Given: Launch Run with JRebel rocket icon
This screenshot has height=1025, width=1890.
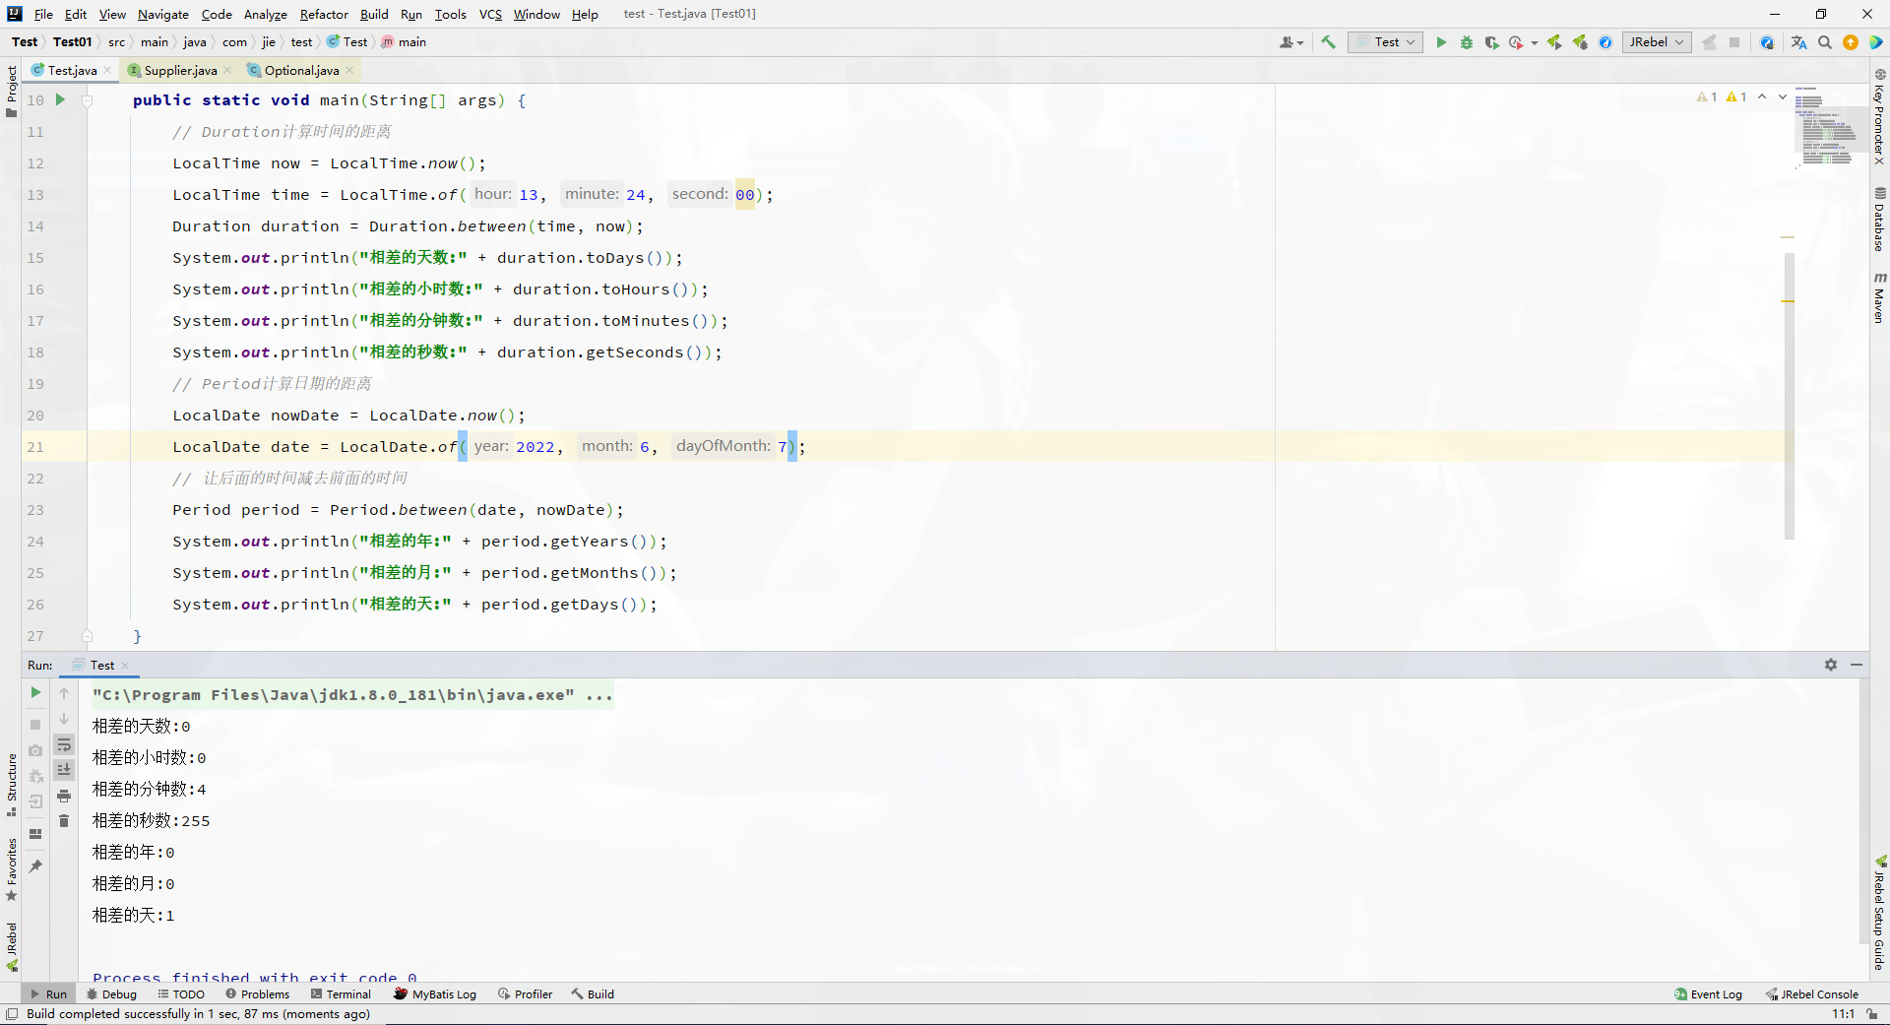Looking at the screenshot, I should point(1554,42).
